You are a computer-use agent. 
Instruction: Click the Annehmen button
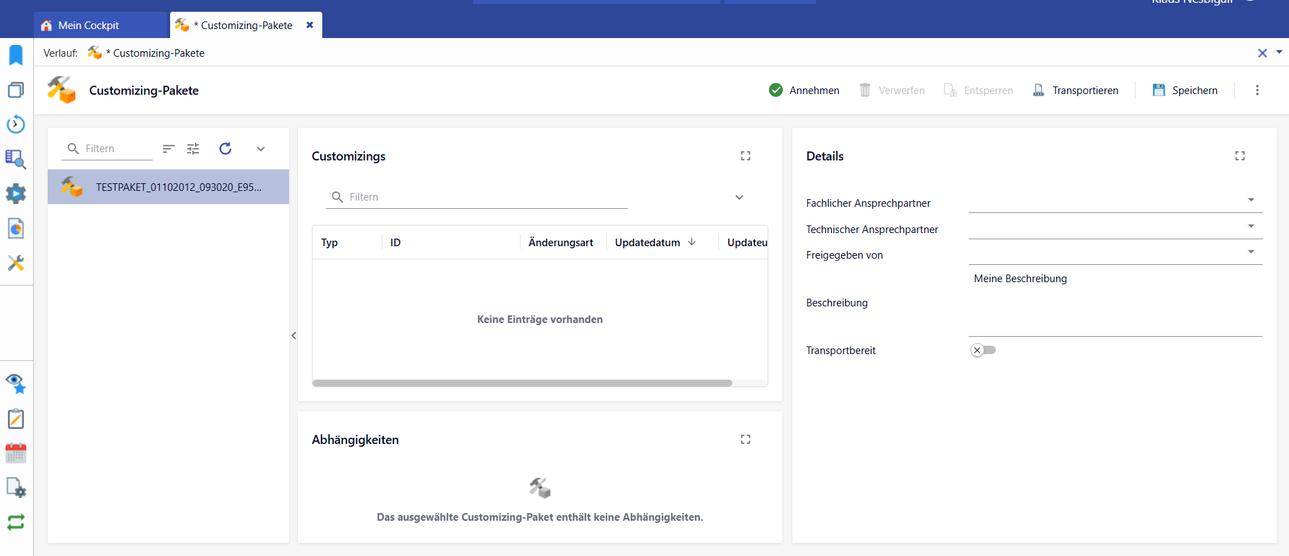click(804, 91)
